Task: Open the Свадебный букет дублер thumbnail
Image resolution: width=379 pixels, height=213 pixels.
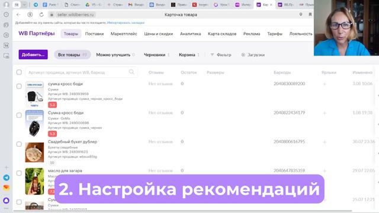Action: point(34,152)
